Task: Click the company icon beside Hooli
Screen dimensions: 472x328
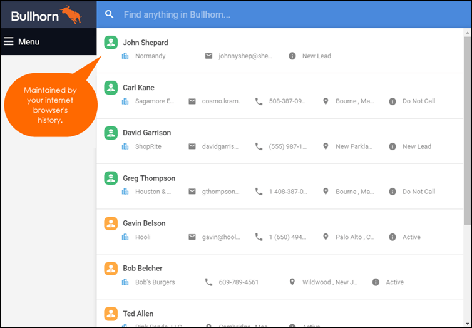Action: click(x=125, y=237)
